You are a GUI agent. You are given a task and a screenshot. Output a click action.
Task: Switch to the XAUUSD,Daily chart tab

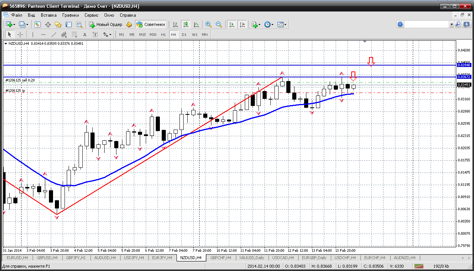pyautogui.click(x=253, y=257)
